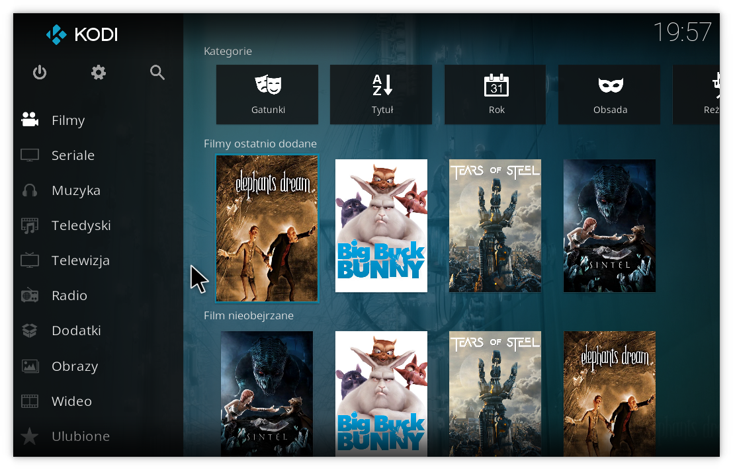
Task: Select Big Buck Bunny in recently added
Action: tap(381, 225)
